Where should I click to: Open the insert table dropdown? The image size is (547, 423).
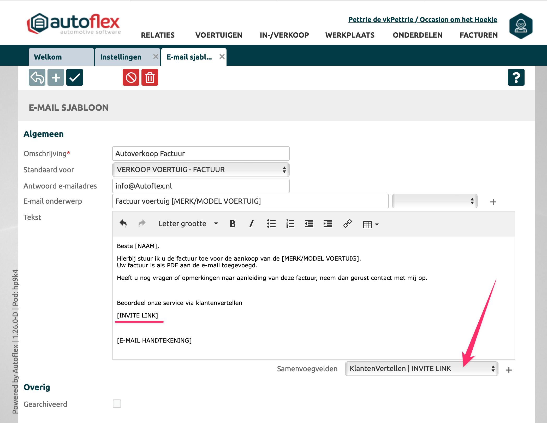pos(371,224)
